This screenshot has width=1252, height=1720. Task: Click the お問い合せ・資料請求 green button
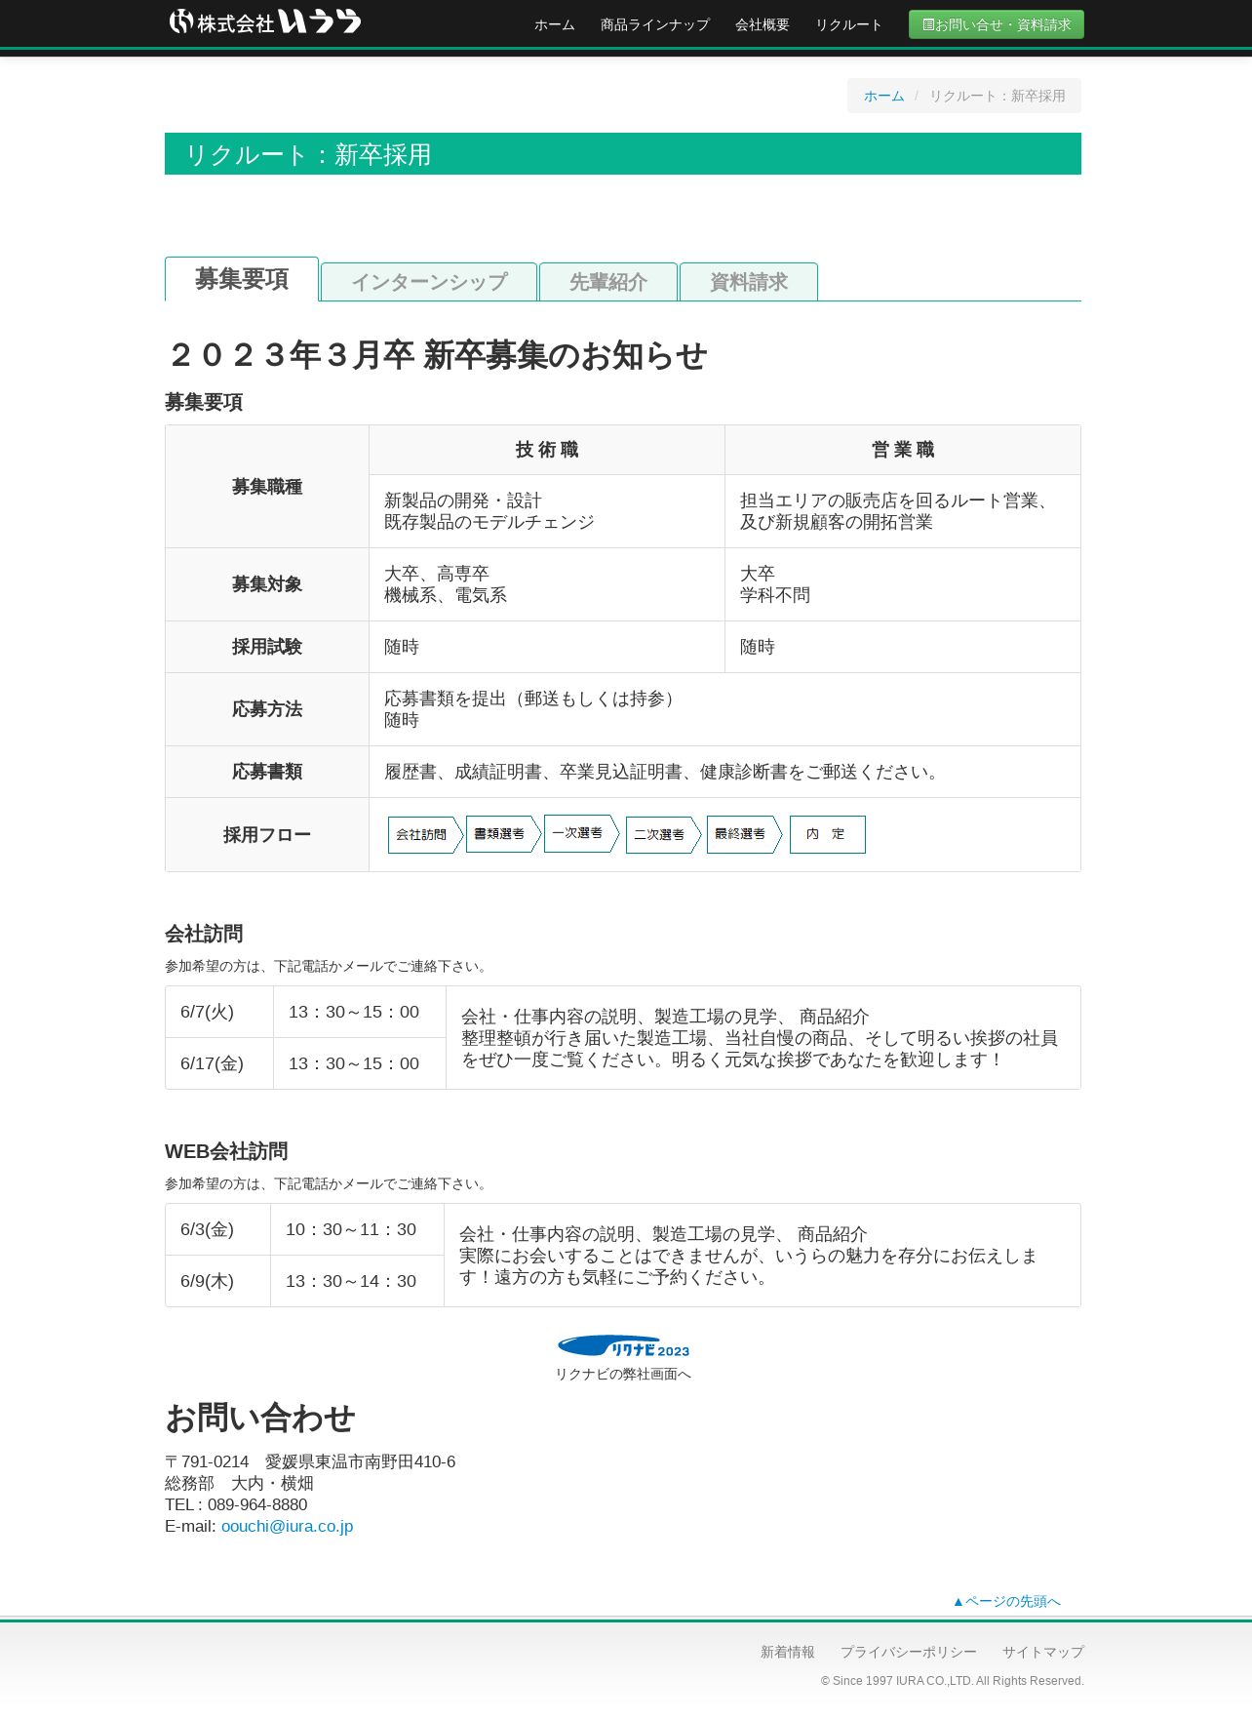pos(996,24)
